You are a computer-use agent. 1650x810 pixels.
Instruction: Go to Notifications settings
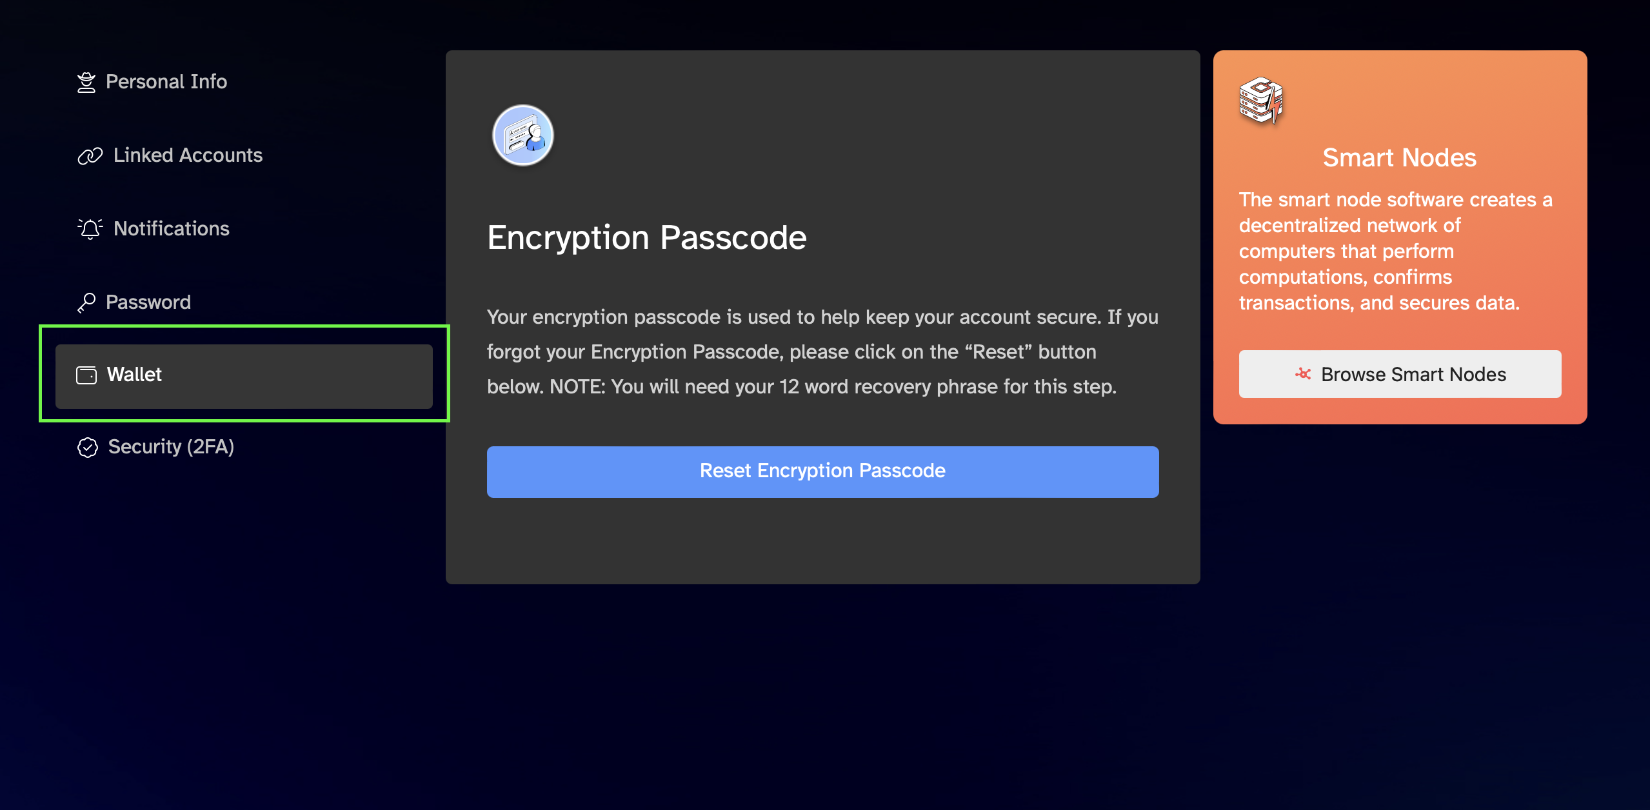(x=154, y=229)
